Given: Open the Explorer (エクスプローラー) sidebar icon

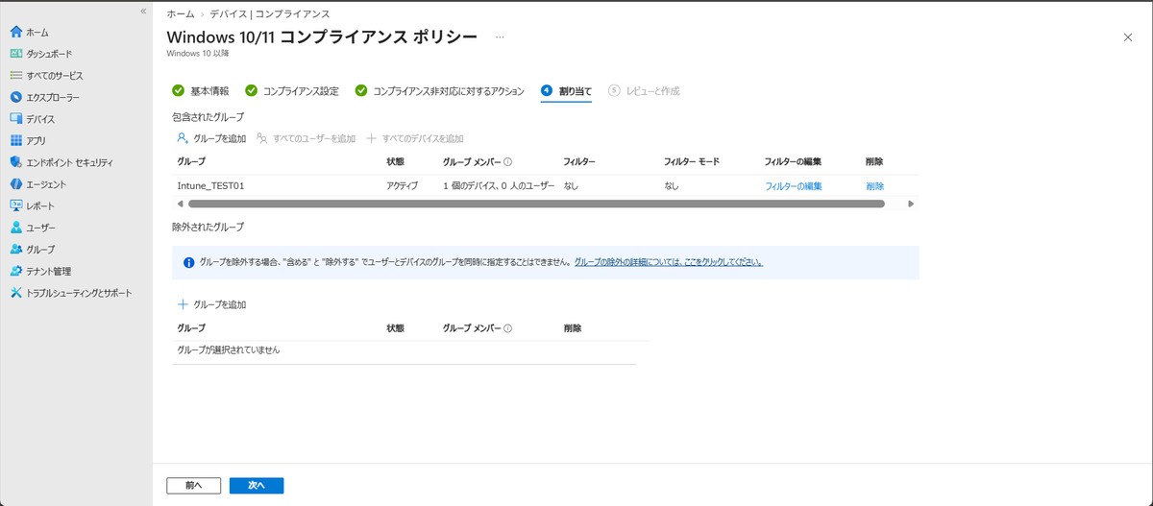Looking at the screenshot, I should point(16,97).
